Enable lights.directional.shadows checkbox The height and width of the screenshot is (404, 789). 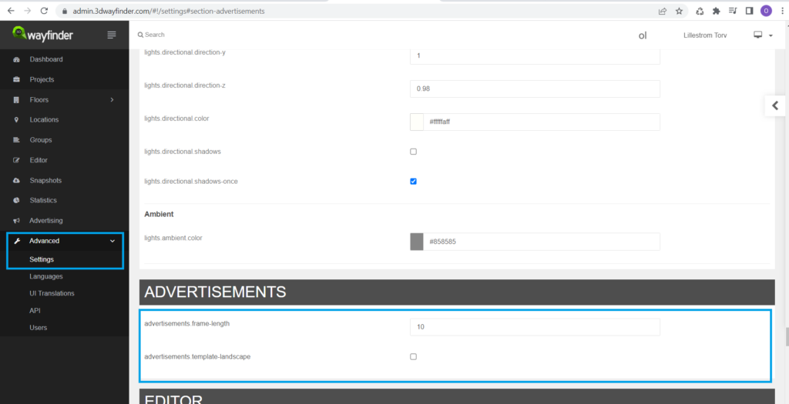coord(413,152)
